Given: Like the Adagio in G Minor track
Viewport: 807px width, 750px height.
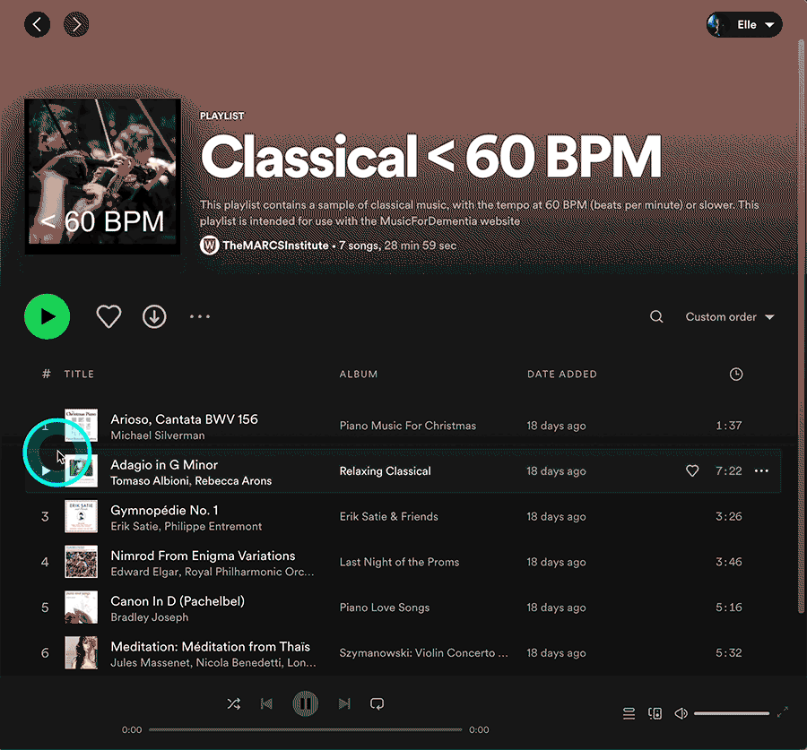Looking at the screenshot, I should [692, 471].
